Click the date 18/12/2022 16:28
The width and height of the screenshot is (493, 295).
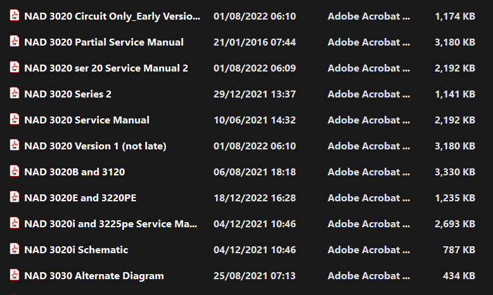(x=255, y=198)
